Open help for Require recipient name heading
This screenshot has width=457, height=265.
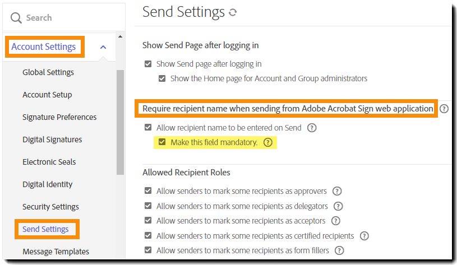click(x=444, y=108)
